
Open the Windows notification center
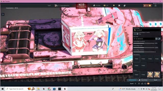point(159,89)
